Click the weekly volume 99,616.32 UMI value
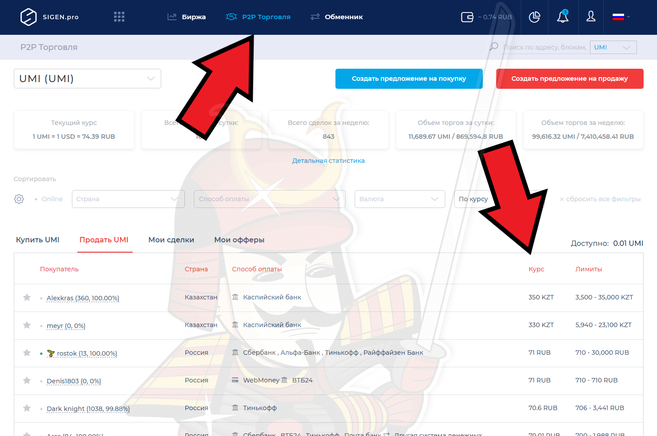The height and width of the screenshot is (436, 657). (583, 137)
